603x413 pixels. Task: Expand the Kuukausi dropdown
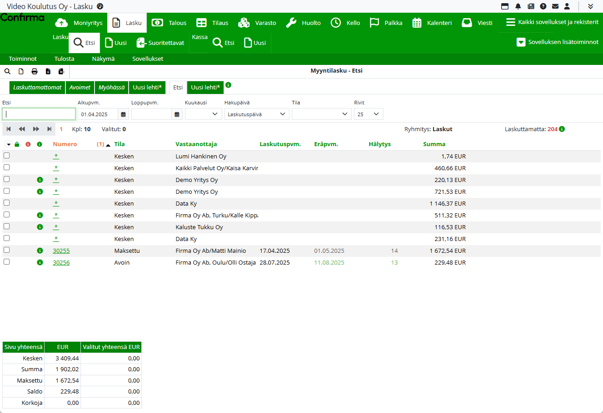[x=203, y=114]
